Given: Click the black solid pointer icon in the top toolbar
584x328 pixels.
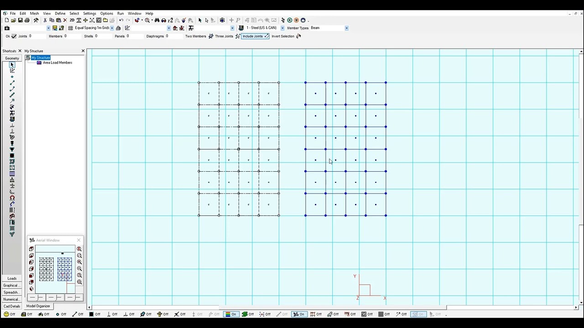Looking at the screenshot, I should point(200,20).
